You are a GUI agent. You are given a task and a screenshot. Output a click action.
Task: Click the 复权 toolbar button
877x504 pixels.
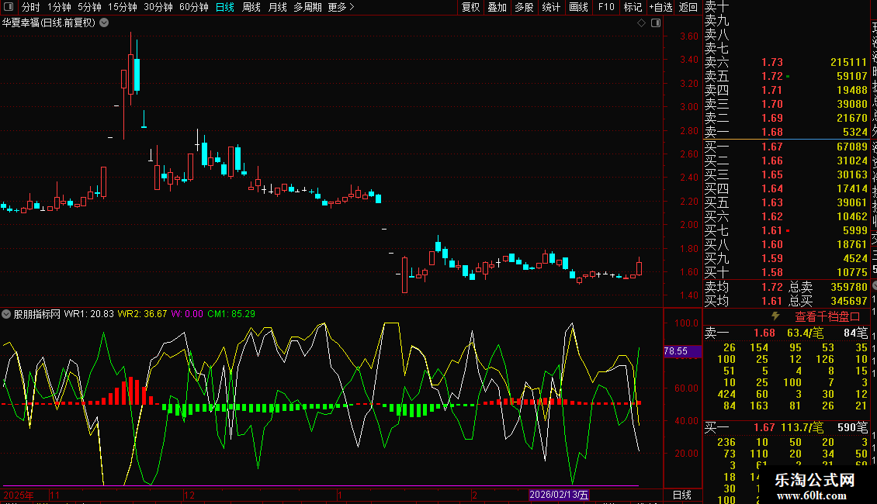[x=470, y=7]
